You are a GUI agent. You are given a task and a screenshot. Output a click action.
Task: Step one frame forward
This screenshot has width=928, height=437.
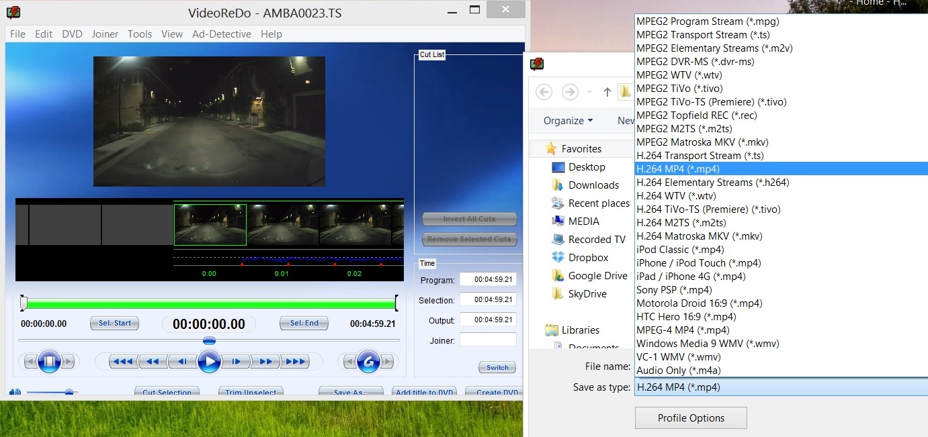tap(236, 362)
